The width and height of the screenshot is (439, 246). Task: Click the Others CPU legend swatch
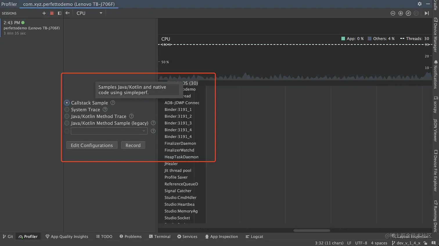(x=370, y=38)
